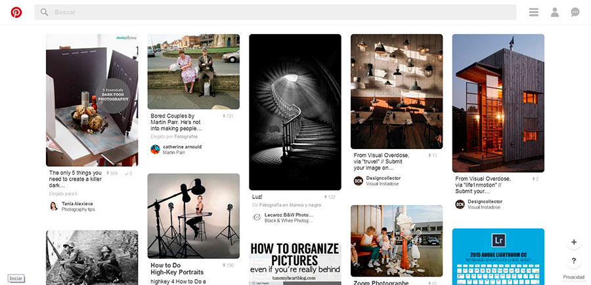Click the pin count 122 on Luz! pin
The height and width of the screenshot is (285, 591).
pyautogui.click(x=330, y=197)
